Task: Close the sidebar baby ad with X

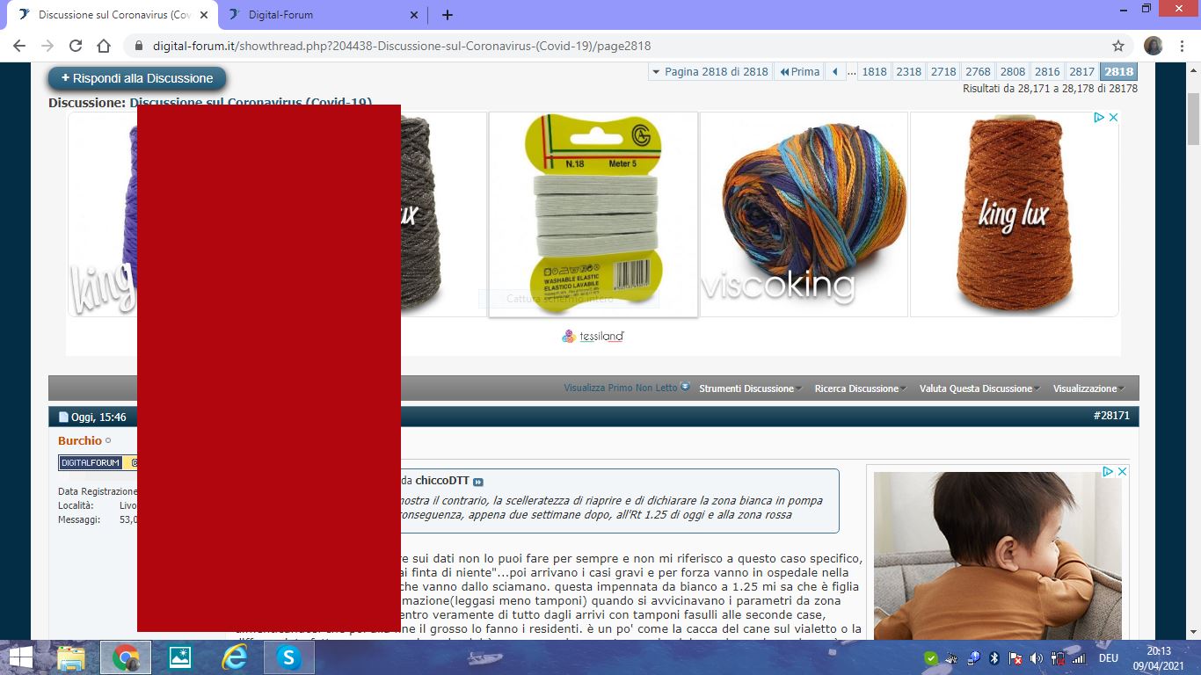Action: pos(1122,472)
